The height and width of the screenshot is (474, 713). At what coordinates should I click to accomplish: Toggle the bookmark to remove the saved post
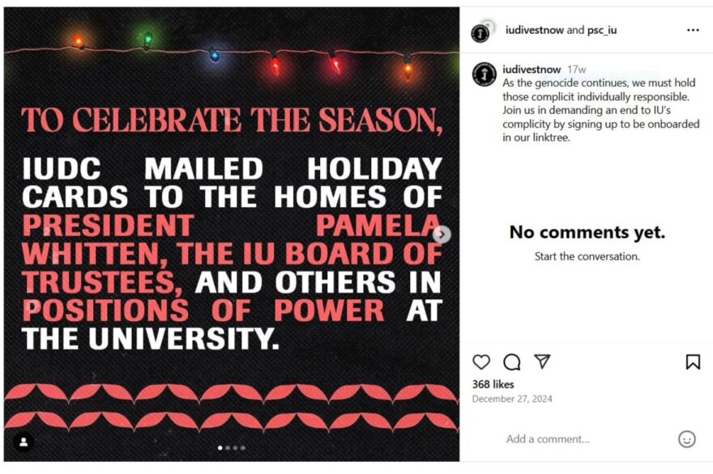[x=693, y=362]
